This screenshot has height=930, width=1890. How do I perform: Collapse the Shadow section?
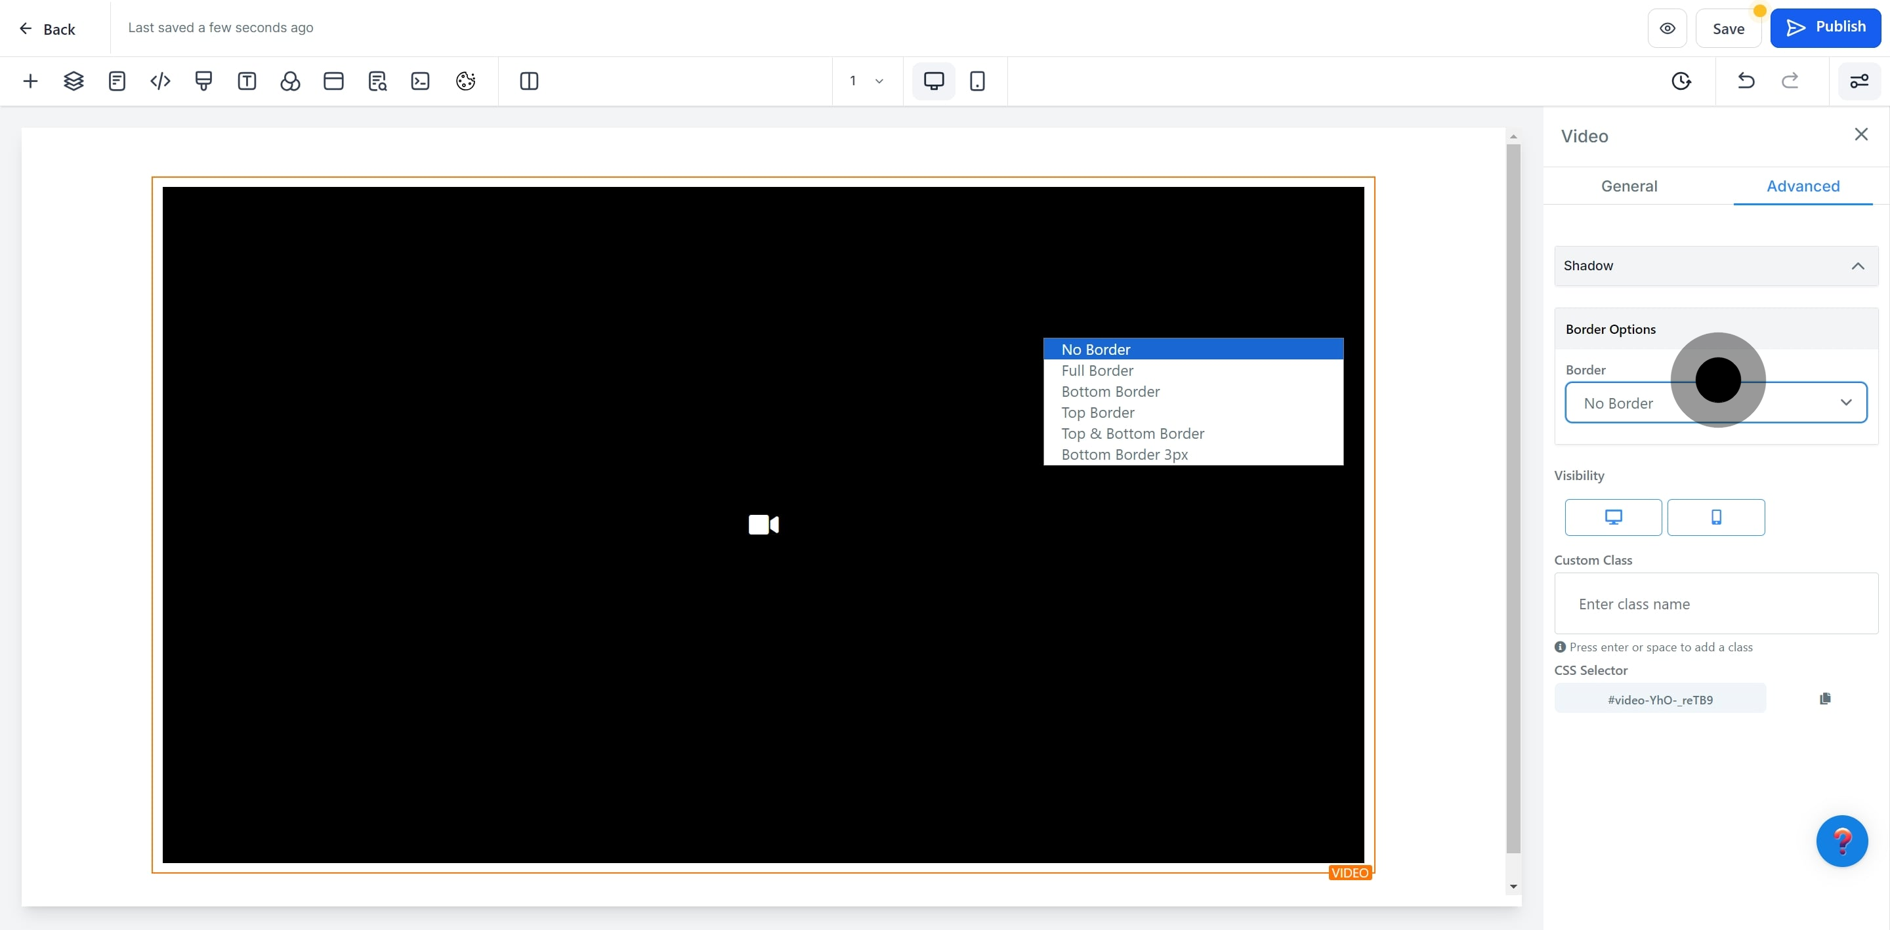[1857, 266]
